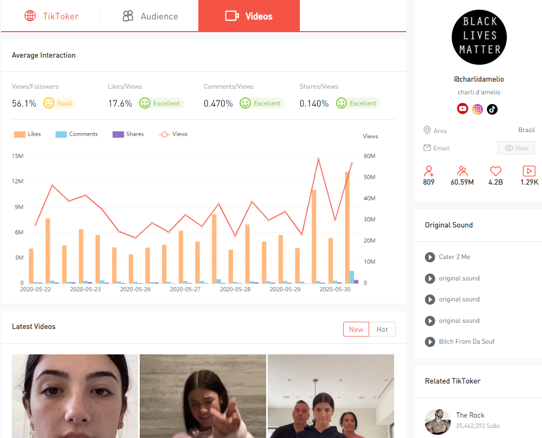Open the first latest video thumbnail with the close-up face

pyautogui.click(x=75, y=396)
